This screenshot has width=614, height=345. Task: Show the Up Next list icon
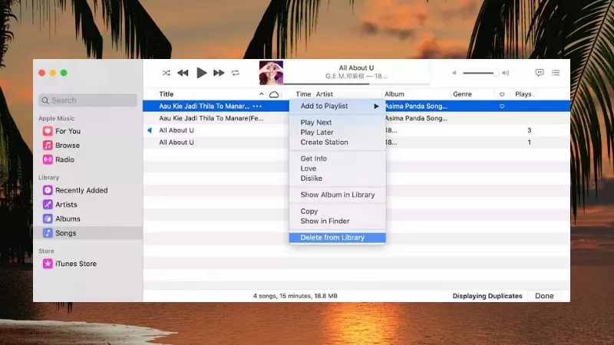[556, 73]
